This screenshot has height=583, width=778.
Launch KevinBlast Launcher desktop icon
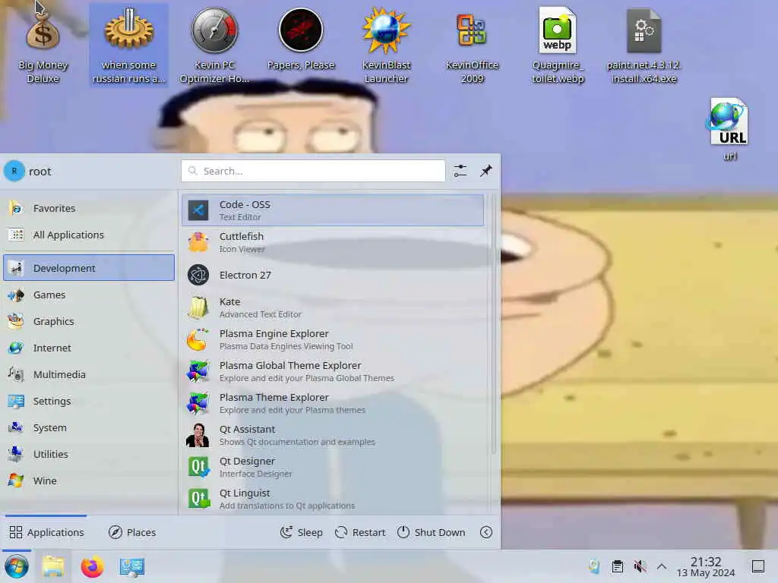coord(386,46)
